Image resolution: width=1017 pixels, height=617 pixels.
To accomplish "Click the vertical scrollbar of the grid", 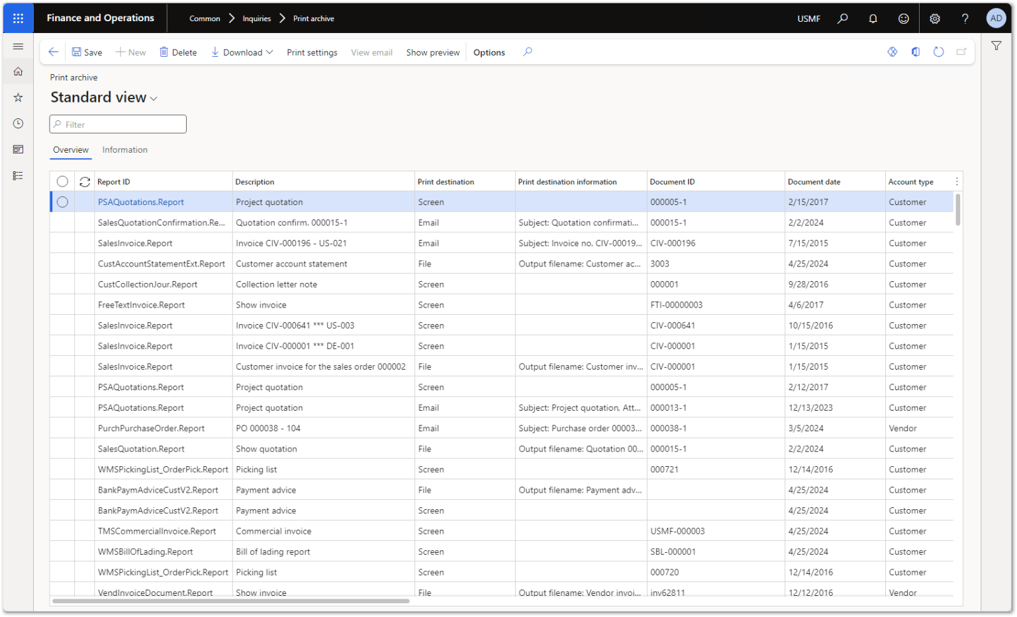I will (x=957, y=210).
